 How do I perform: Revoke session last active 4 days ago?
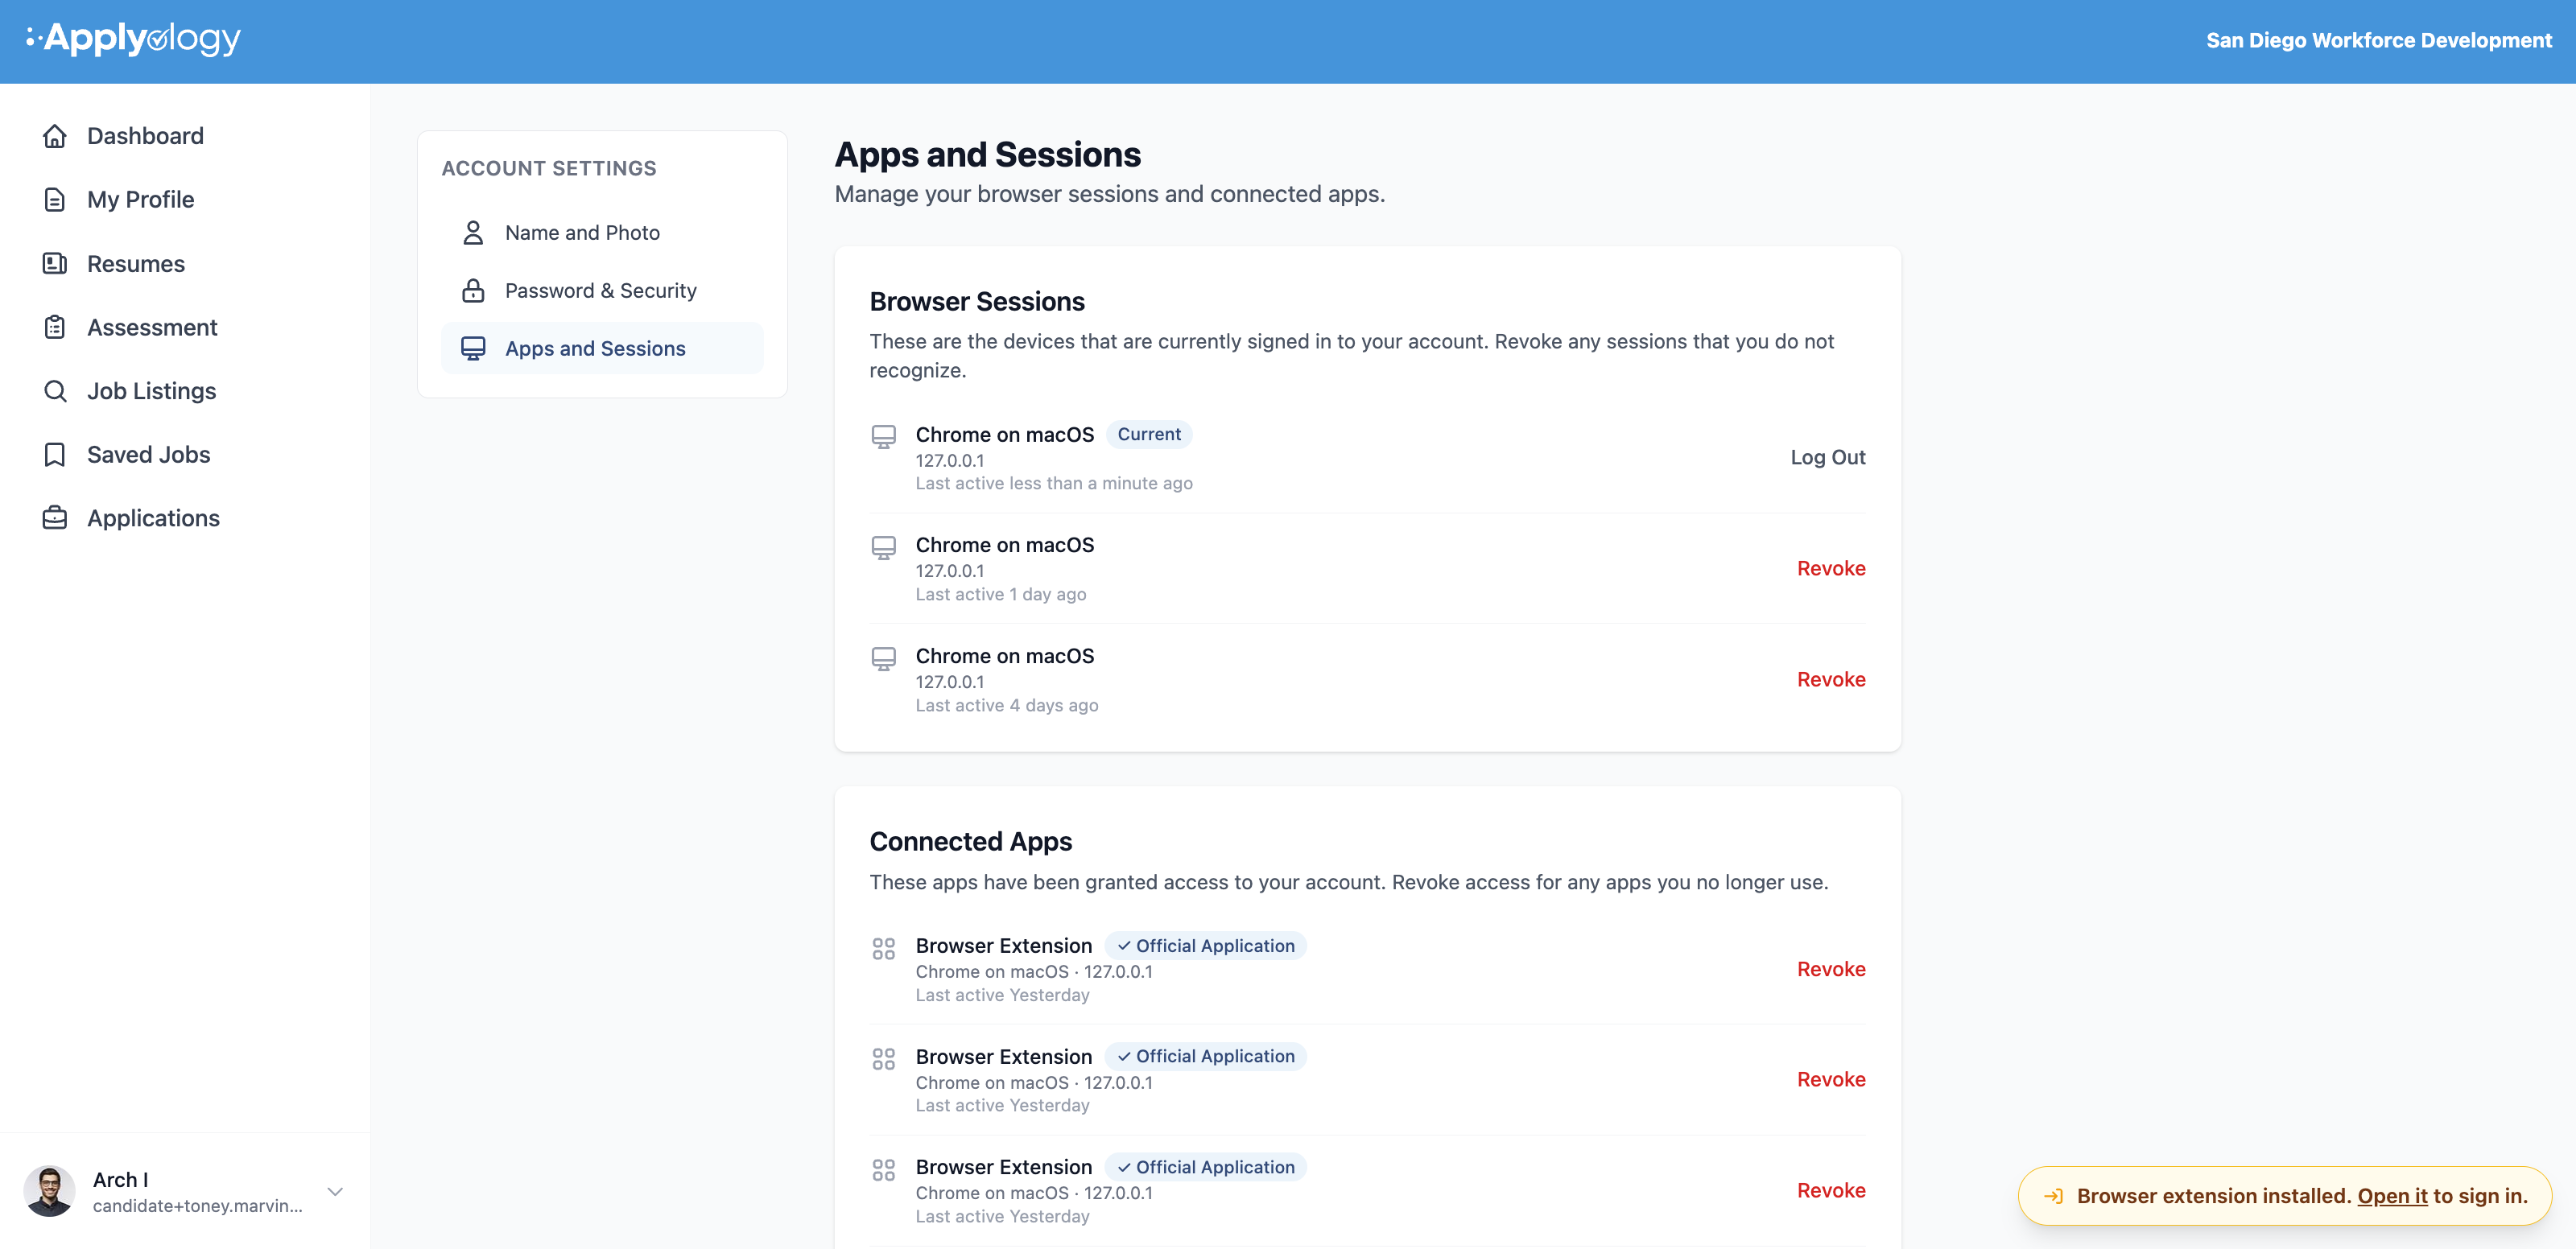coord(1830,680)
